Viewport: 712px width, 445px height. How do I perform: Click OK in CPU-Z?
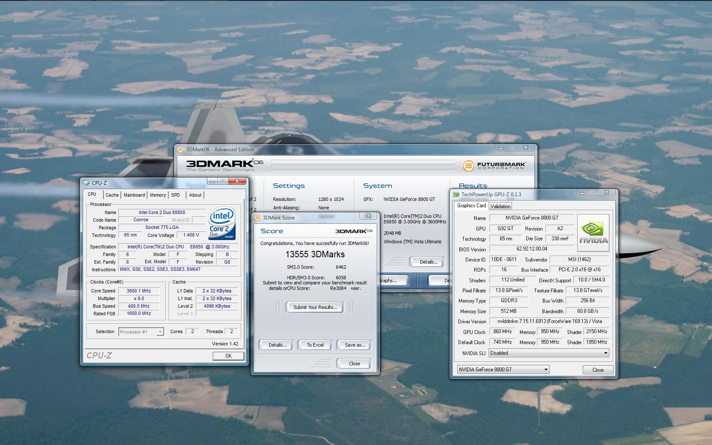click(228, 356)
